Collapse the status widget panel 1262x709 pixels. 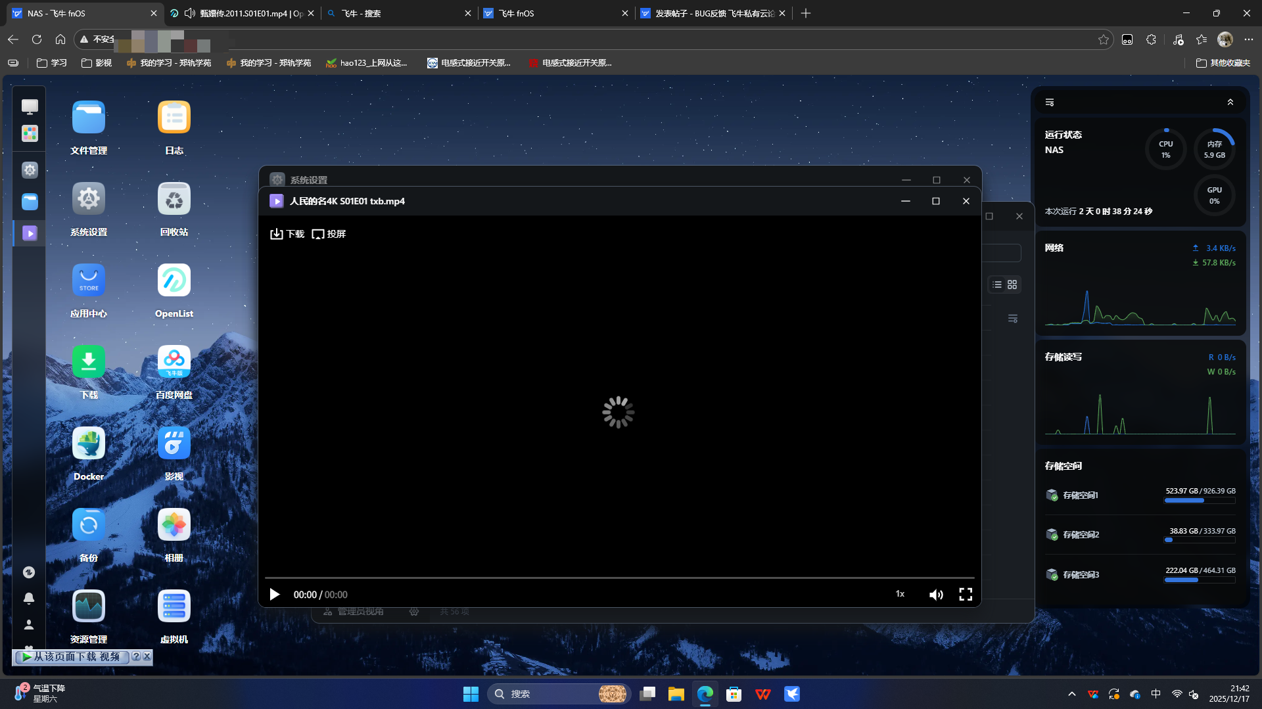pyautogui.click(x=1230, y=103)
